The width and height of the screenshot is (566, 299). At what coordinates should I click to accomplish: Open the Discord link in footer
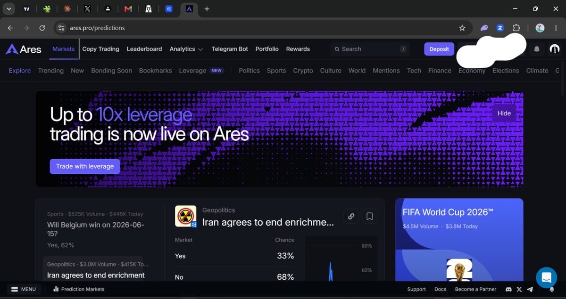[508, 290]
